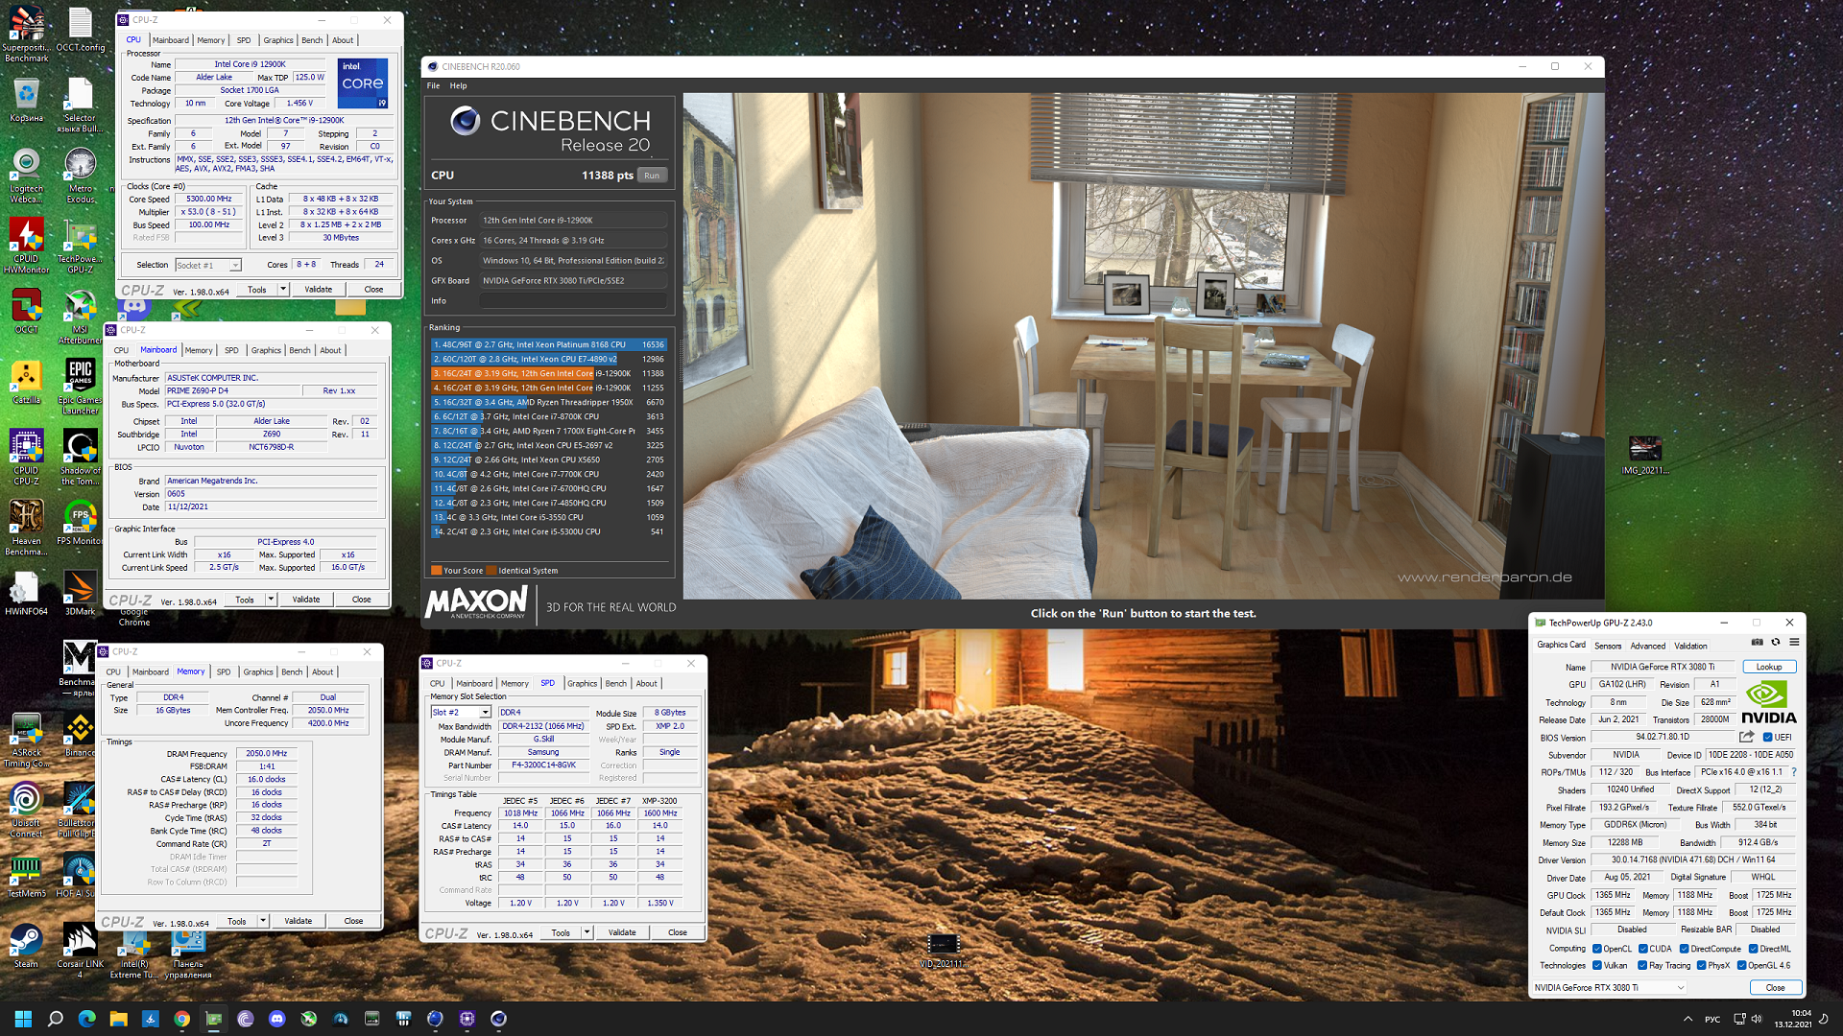Select the TestMem5 desktop icon
Viewport: 1843px width, 1036px height.
pyautogui.click(x=26, y=876)
